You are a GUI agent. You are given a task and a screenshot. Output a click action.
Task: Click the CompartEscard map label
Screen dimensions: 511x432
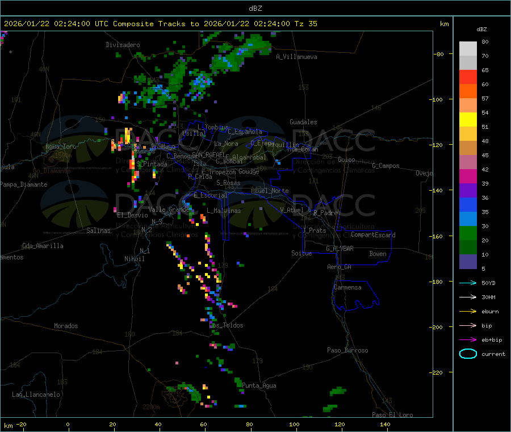[x=373, y=235]
